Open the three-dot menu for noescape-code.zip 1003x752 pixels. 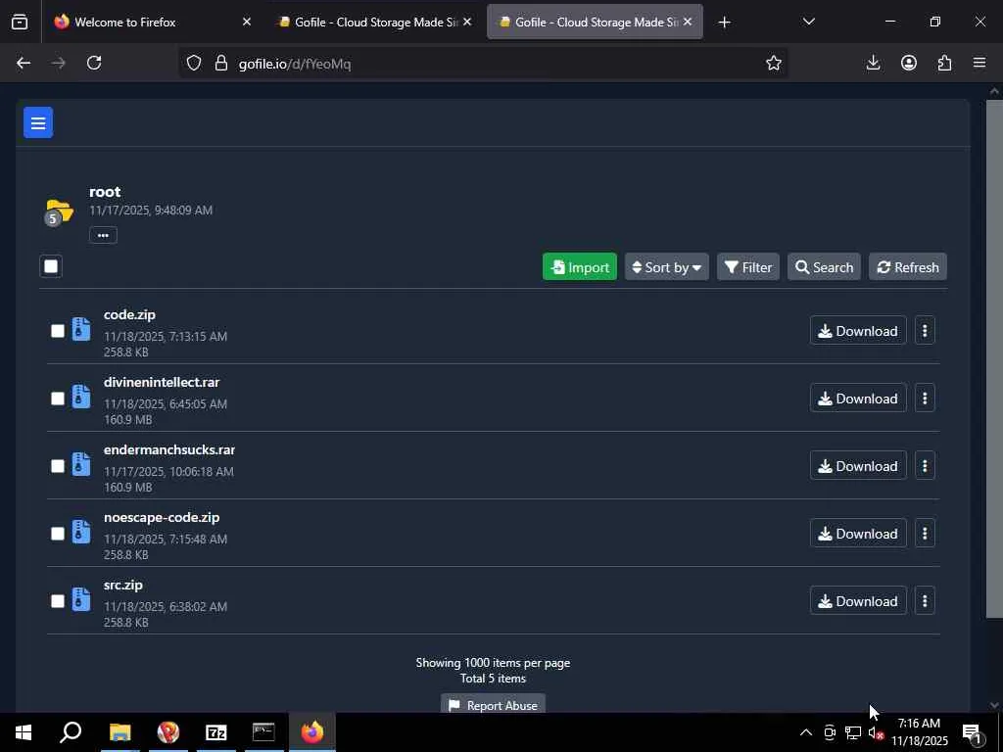925,534
